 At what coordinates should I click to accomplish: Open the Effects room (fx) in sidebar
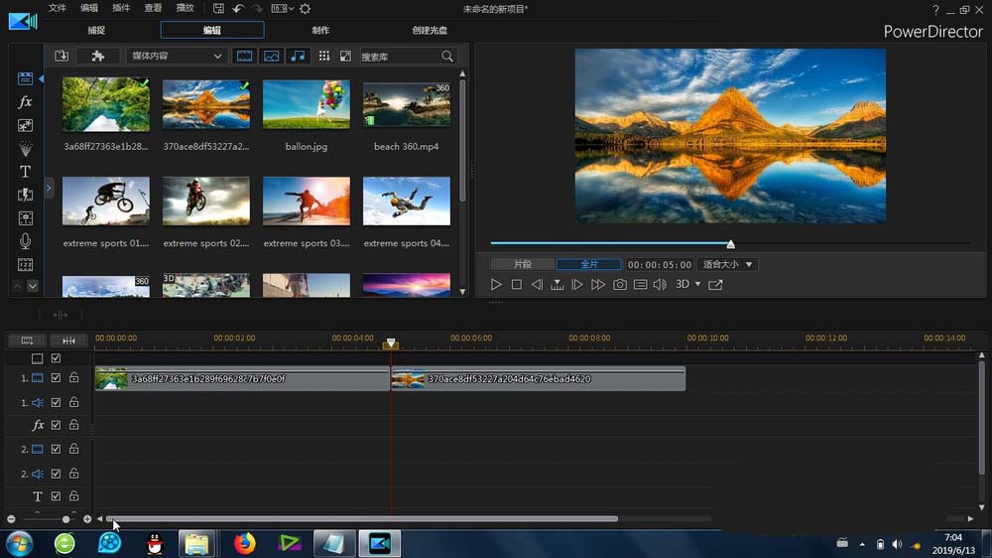(x=26, y=102)
